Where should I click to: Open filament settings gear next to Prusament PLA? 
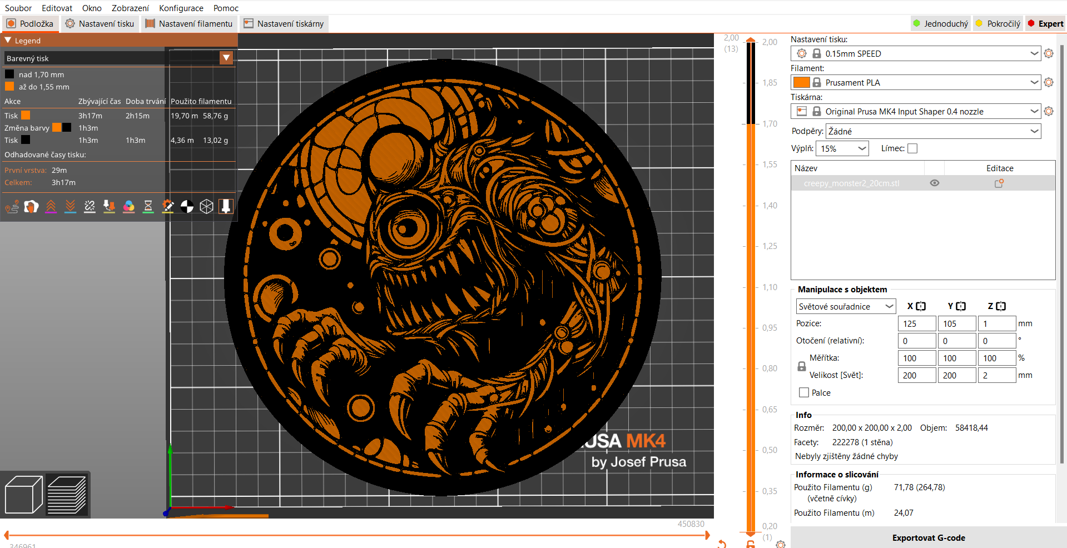pyautogui.click(x=1049, y=82)
